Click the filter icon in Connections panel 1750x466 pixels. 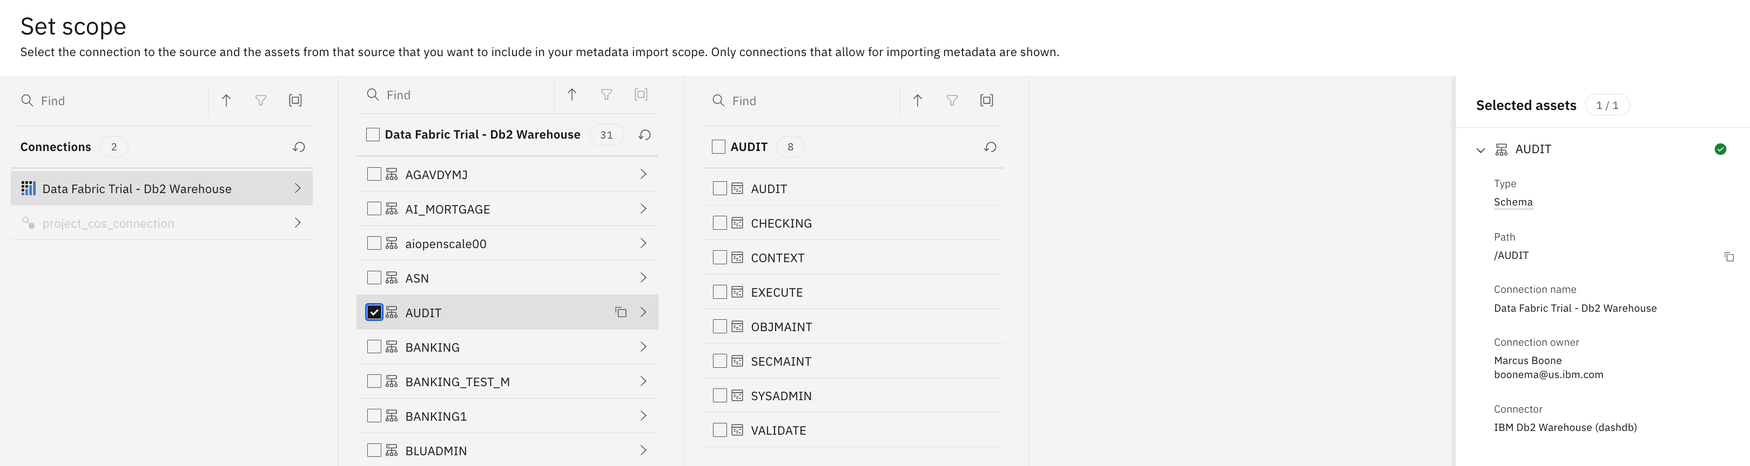[261, 100]
